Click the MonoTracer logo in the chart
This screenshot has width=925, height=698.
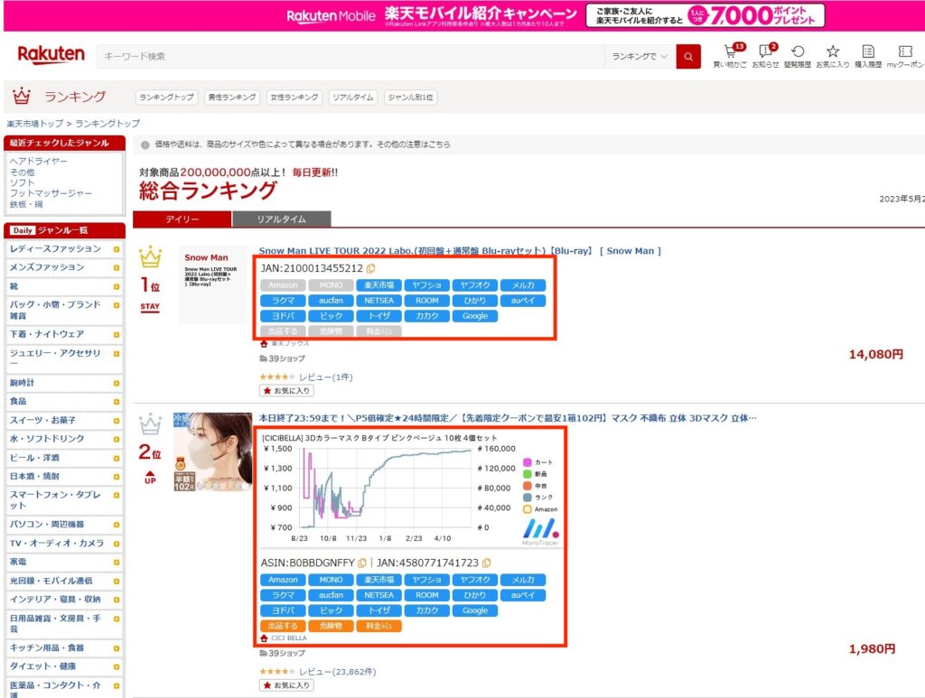click(x=540, y=530)
